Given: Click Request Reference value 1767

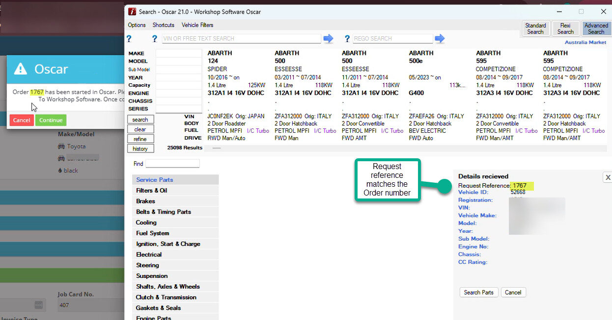Looking at the screenshot, I should click(520, 186).
